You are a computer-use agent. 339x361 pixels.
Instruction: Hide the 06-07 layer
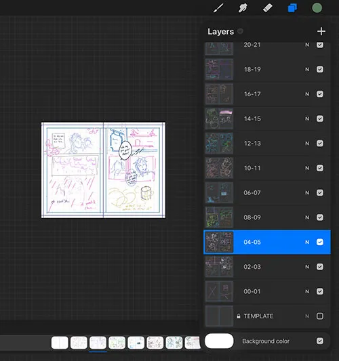[320, 192]
